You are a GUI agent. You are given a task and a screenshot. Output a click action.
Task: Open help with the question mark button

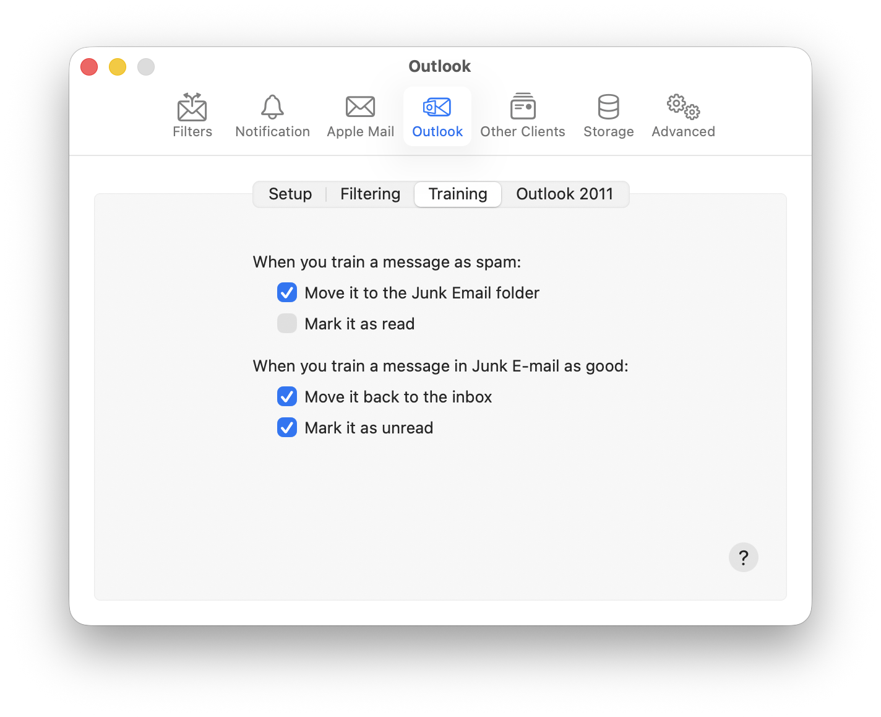pos(743,557)
